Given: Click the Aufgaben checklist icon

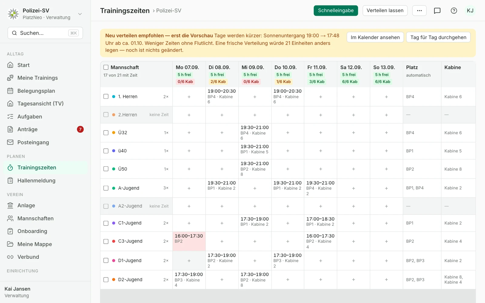Looking at the screenshot, I should point(10,117).
